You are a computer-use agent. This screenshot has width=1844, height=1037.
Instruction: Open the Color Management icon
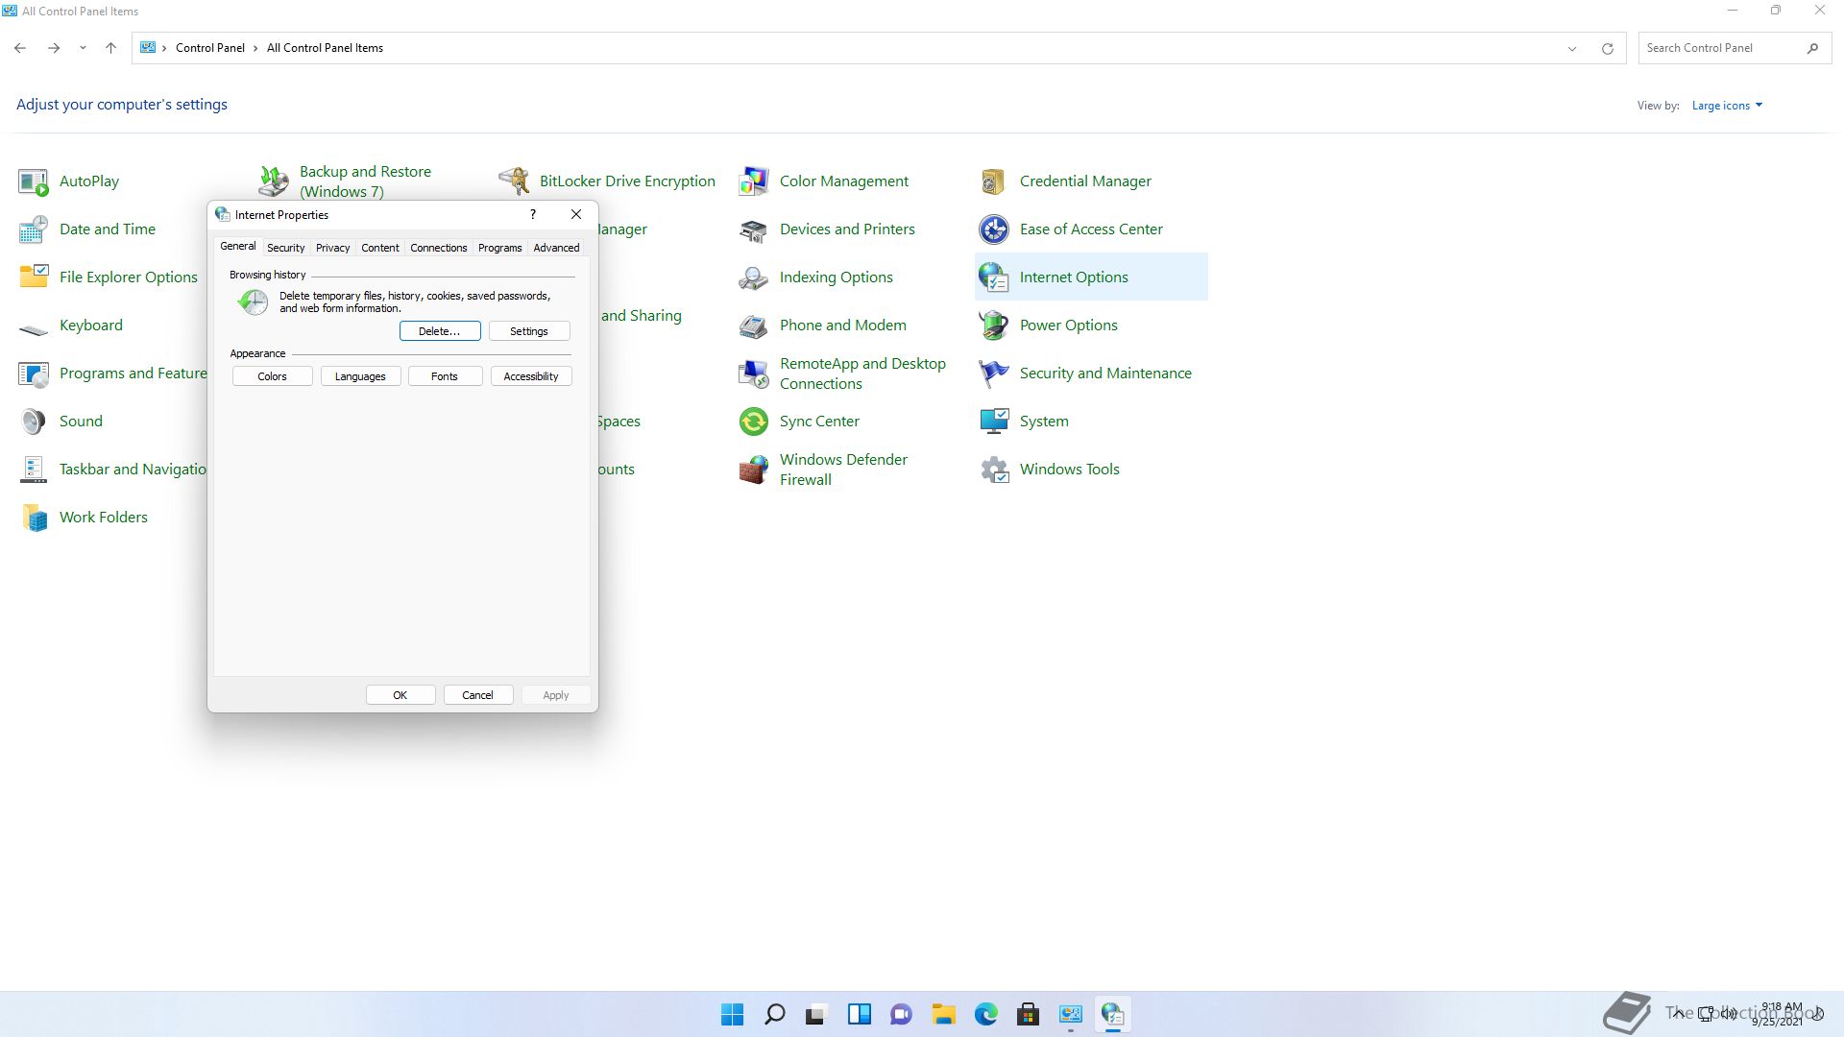click(754, 181)
